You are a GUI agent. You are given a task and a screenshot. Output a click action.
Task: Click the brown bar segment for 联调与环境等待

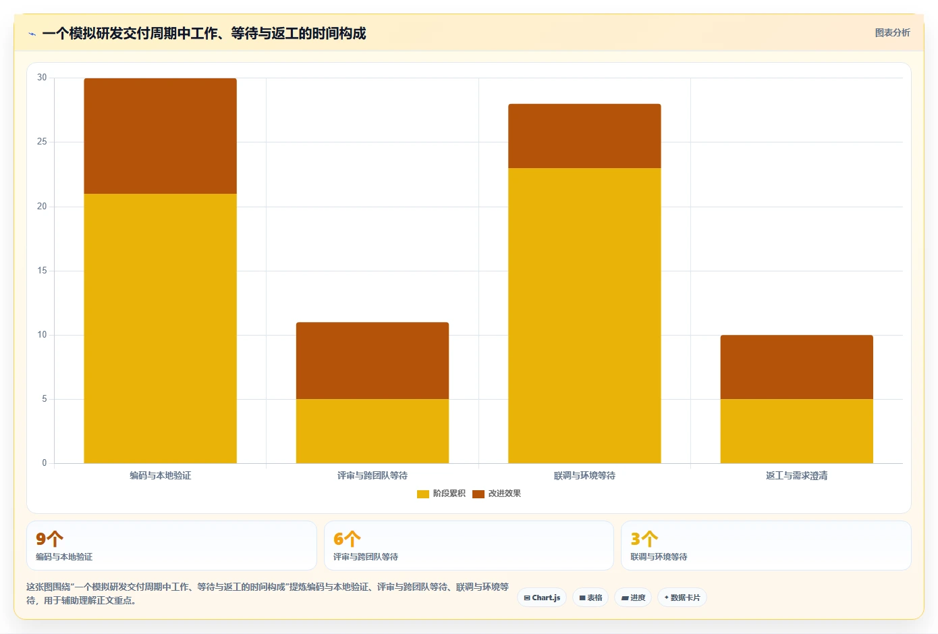pos(584,136)
